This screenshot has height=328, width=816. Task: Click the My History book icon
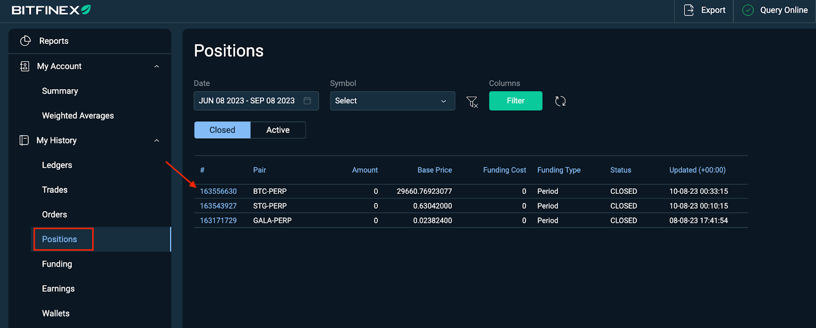click(24, 140)
